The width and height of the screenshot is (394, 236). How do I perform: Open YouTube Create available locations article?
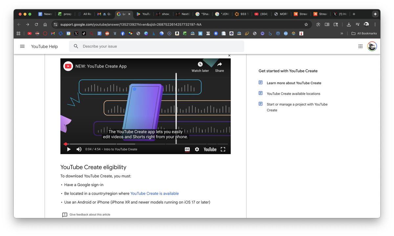[293, 93]
